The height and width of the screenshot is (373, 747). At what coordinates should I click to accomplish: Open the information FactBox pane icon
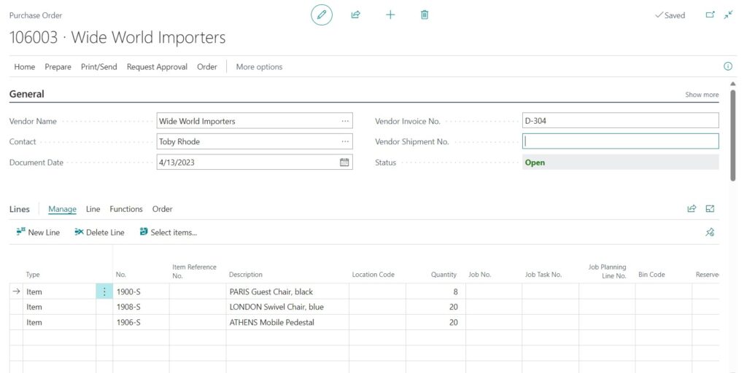(728, 66)
